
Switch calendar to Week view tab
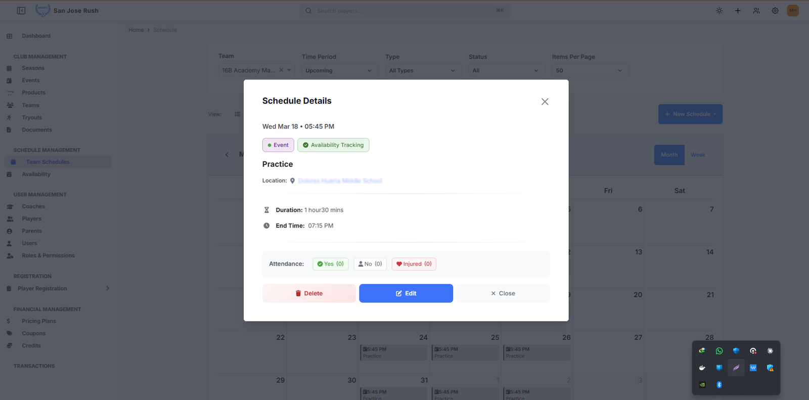coord(698,155)
